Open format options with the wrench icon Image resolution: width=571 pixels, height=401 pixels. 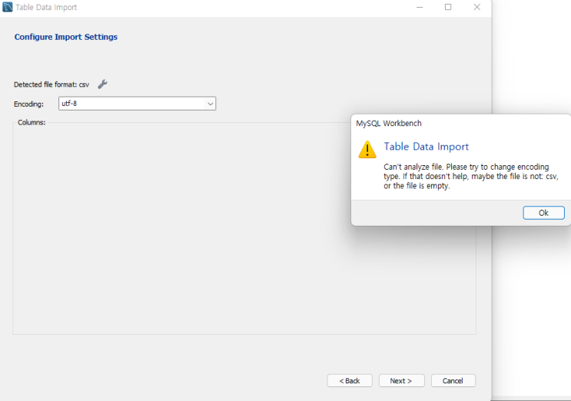(102, 85)
